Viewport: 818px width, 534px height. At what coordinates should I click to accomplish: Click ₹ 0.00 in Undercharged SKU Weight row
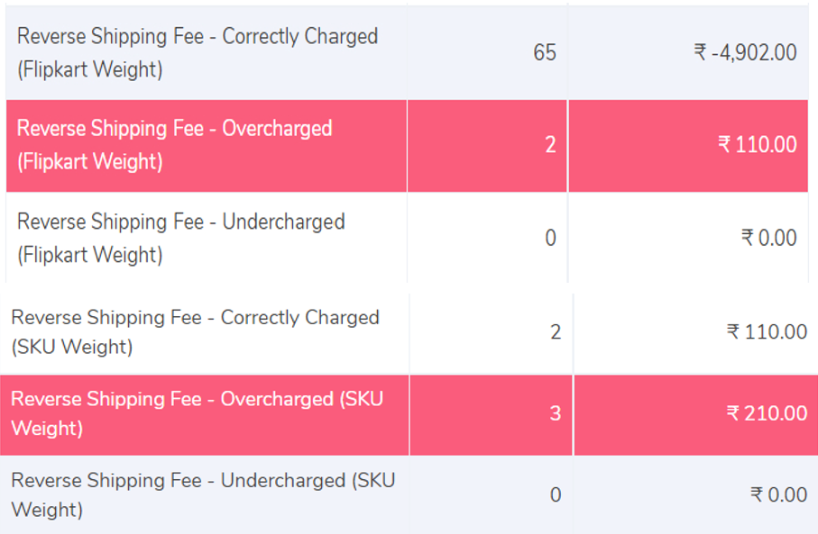tap(778, 494)
